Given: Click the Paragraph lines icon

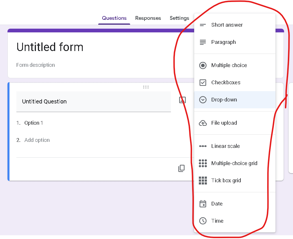Looking at the screenshot, I should click(203, 42).
